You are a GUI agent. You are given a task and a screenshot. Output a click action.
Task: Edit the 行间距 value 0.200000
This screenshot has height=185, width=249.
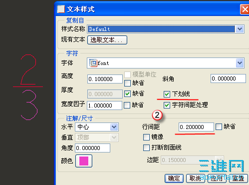[196, 127]
